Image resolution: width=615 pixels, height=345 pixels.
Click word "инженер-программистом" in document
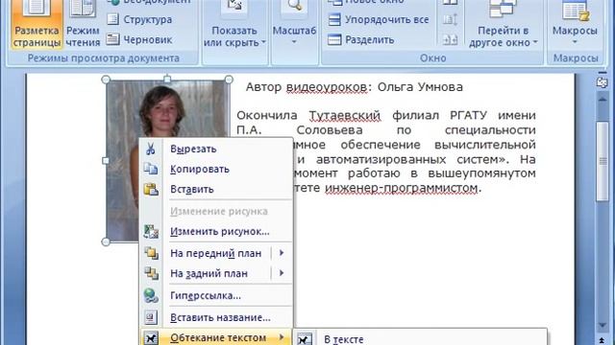(x=402, y=188)
